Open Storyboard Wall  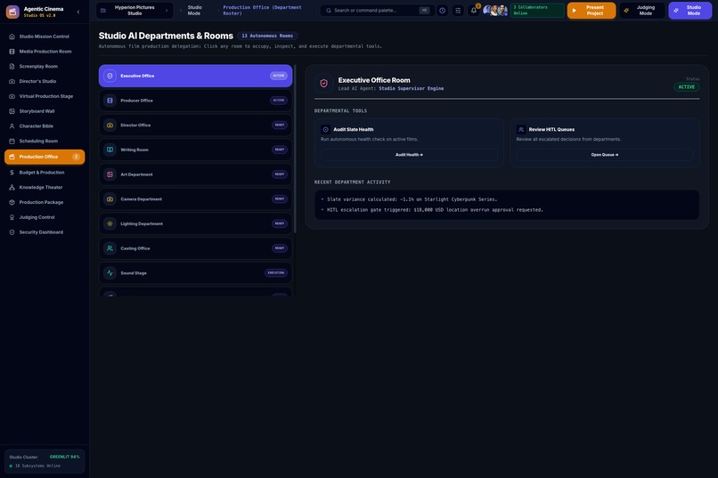[45, 111]
